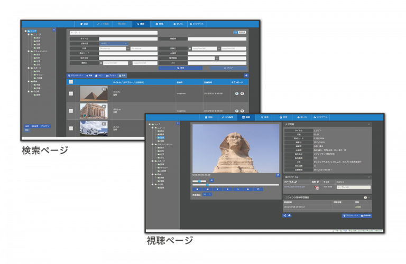The image size is (406, 264).
Task: Click the download icon in the Egypt row
Action: [x=236, y=94]
